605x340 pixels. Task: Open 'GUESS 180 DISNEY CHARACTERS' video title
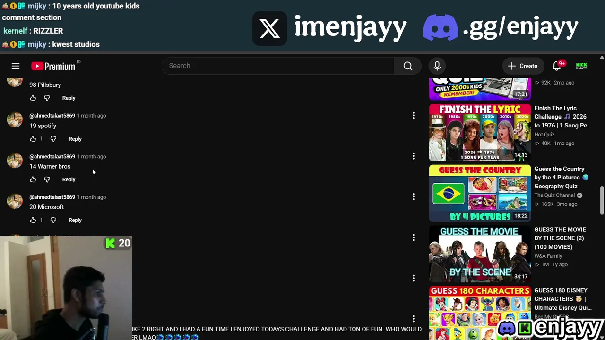click(563, 299)
